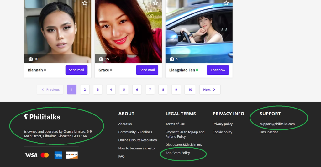Open Payment, Auto top-up and Refund Policy
321x167 pixels.
pos(185,134)
